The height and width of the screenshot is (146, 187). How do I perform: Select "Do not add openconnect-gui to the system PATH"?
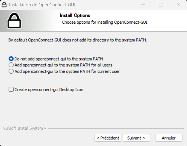point(11,59)
